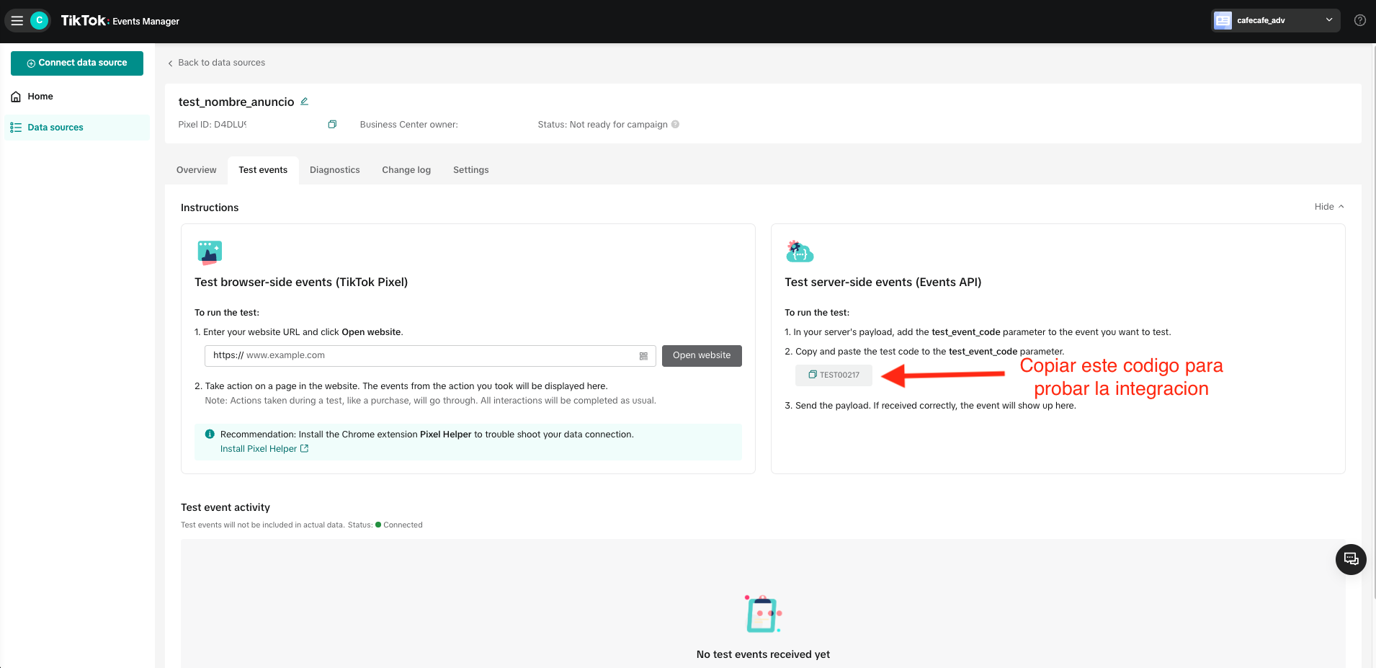Open the Diagnostics tab
1376x668 pixels.
pyautogui.click(x=335, y=170)
